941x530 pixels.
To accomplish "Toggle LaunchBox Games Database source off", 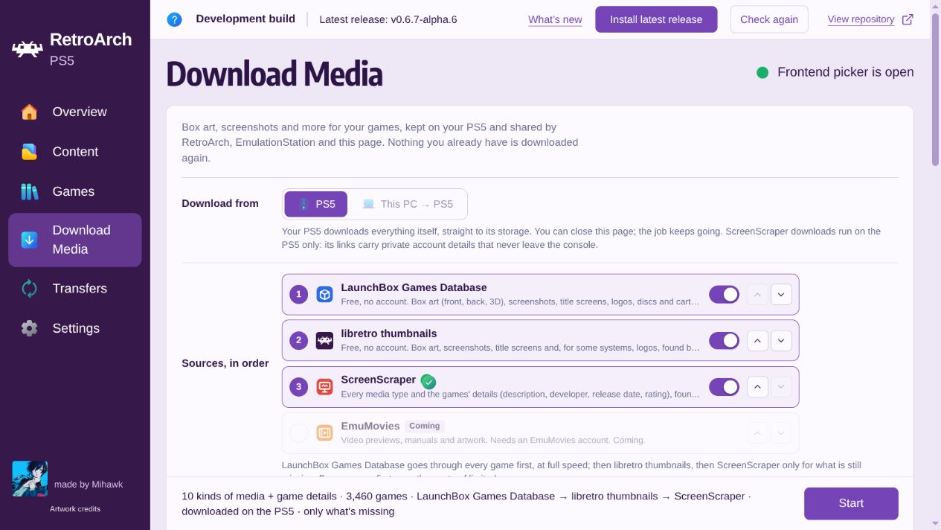I will click(724, 295).
